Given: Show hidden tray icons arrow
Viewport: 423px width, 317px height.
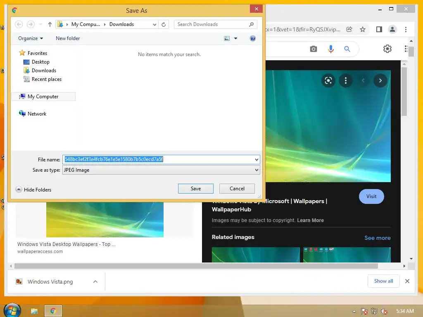Looking at the screenshot, I should pyautogui.click(x=354, y=311).
